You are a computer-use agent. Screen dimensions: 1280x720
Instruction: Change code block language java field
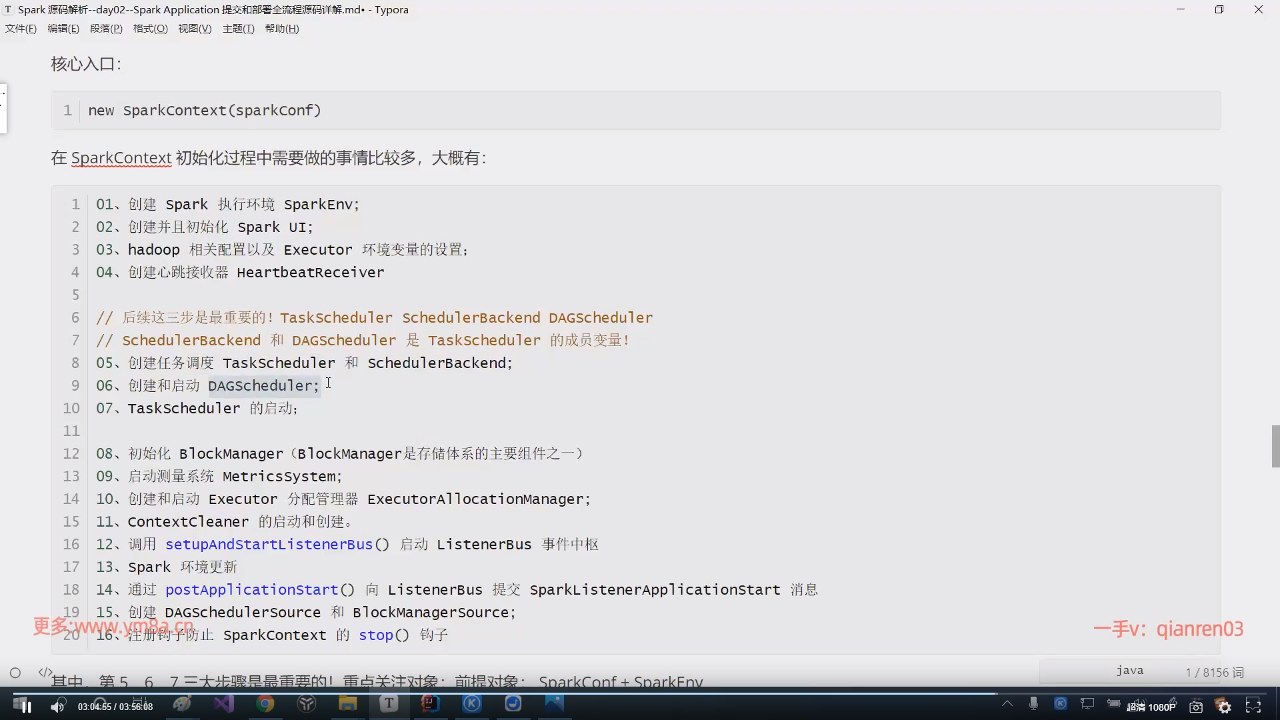[x=1129, y=671]
